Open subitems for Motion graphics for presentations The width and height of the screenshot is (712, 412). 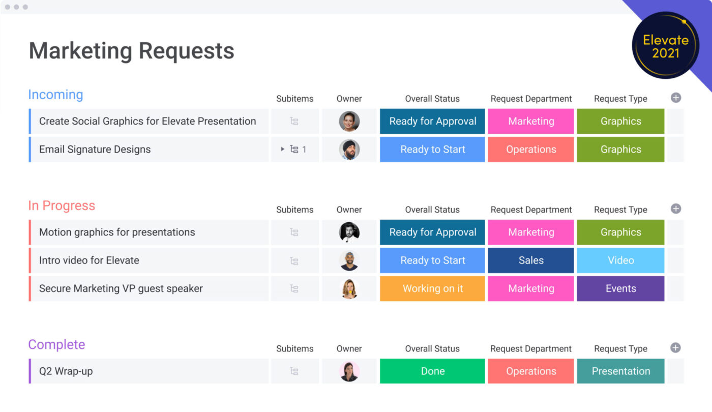(x=295, y=232)
